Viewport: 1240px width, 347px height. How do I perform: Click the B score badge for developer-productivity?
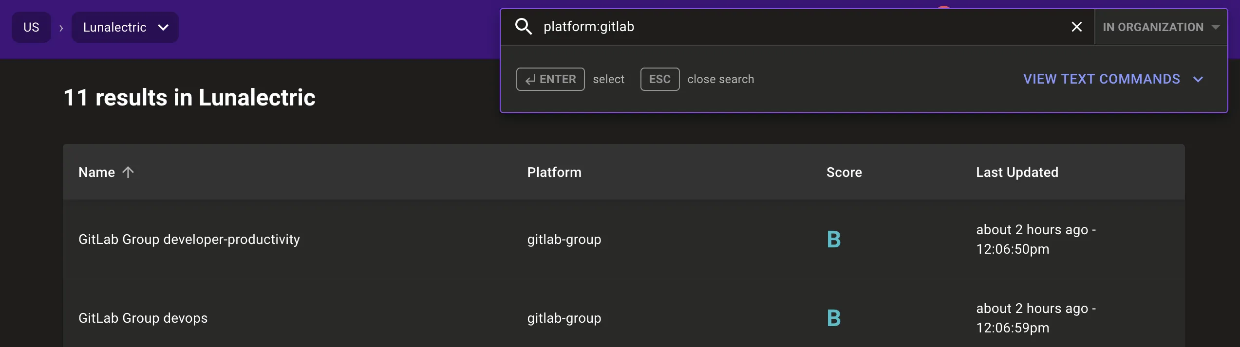834,239
